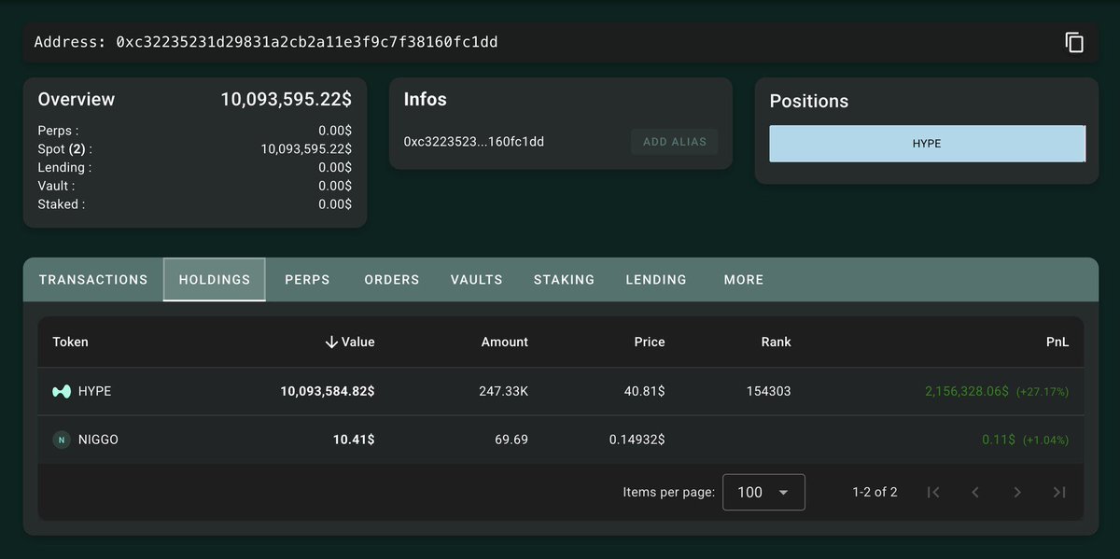The height and width of the screenshot is (559, 1120).
Task: Click the HYPE token logo icon
Action: [62, 392]
